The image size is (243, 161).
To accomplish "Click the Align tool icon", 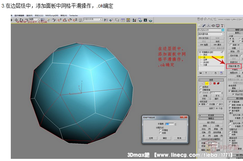I will 111,20.
